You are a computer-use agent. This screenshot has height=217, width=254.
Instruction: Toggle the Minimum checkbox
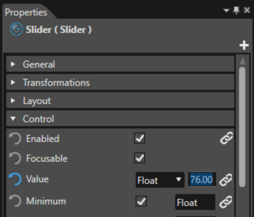(x=141, y=201)
